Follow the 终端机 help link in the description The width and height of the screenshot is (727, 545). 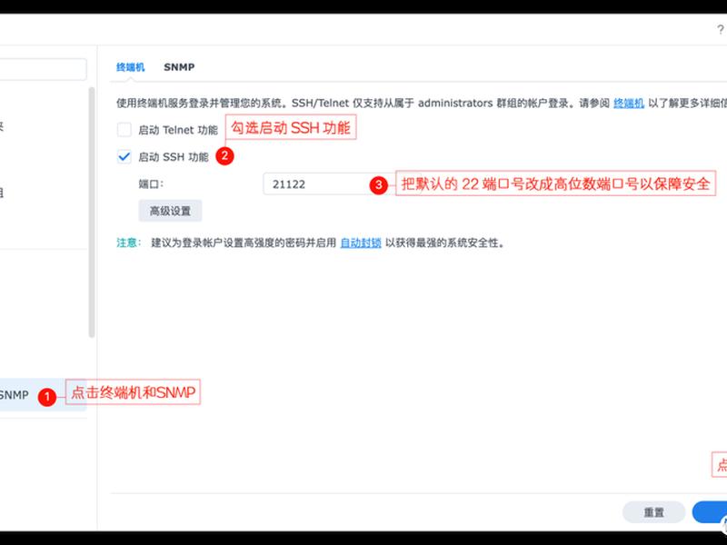[x=629, y=103]
